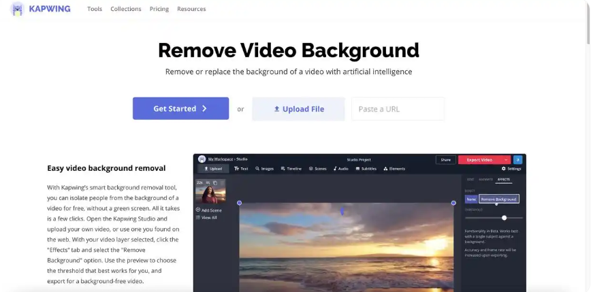Open studio Settings gear
Image resolution: width=591 pixels, height=292 pixels.
point(511,168)
